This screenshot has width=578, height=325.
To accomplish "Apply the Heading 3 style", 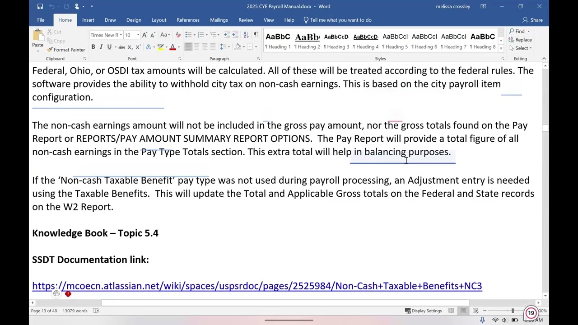I will [x=336, y=41].
